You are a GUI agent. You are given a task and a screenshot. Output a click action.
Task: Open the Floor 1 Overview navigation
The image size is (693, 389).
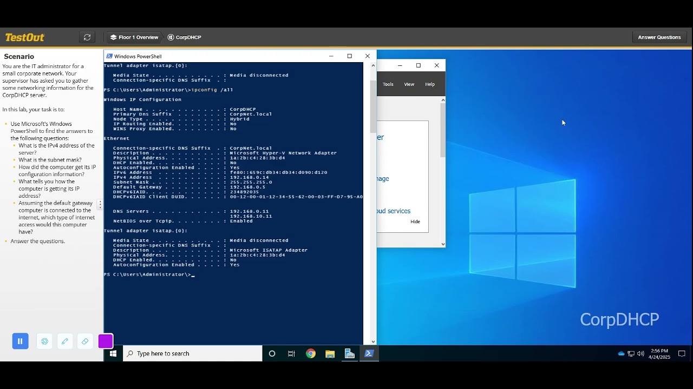pyautogui.click(x=134, y=37)
